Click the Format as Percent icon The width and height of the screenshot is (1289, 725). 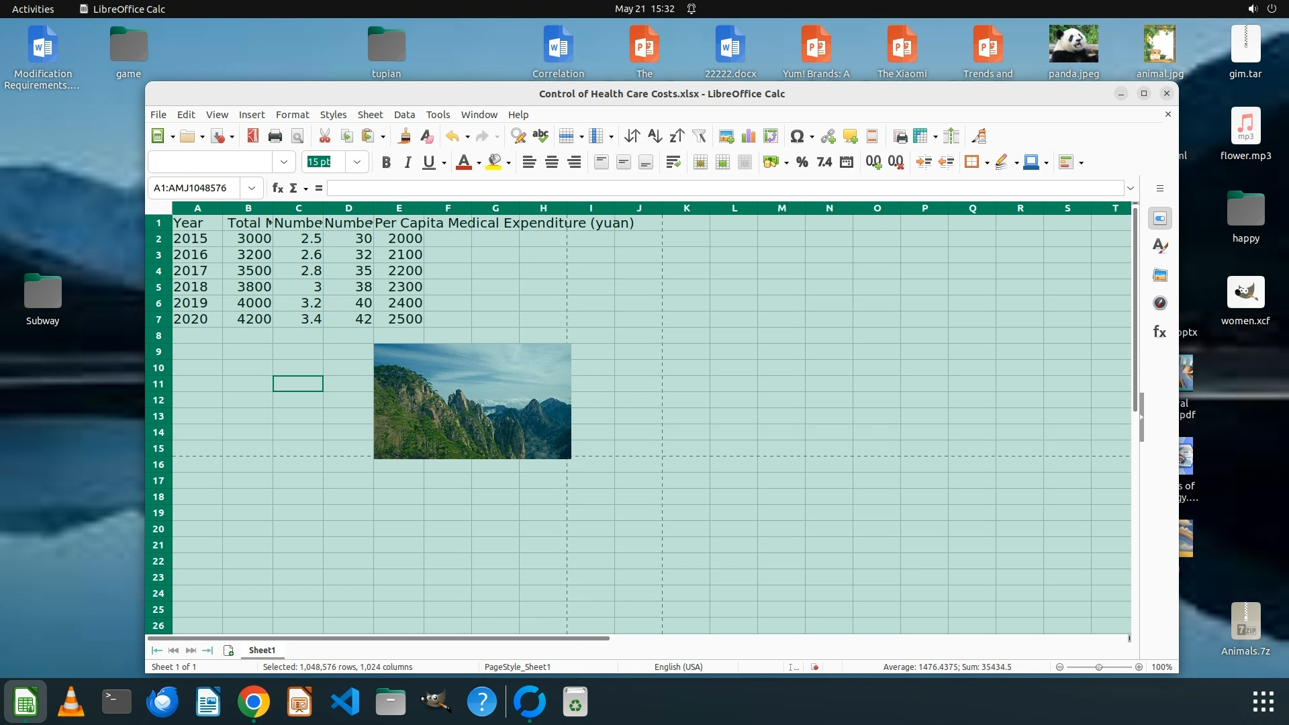pos(802,162)
